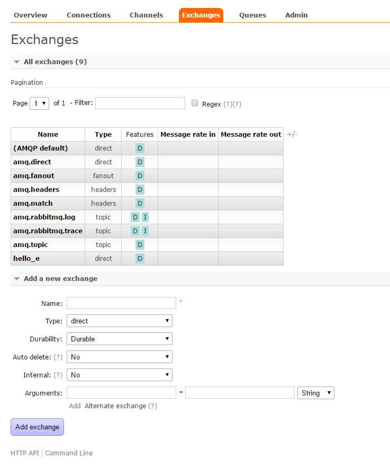Click durable D badge of amq.headers
Image resolution: width=390 pixels, height=466 pixels.
[x=140, y=190]
